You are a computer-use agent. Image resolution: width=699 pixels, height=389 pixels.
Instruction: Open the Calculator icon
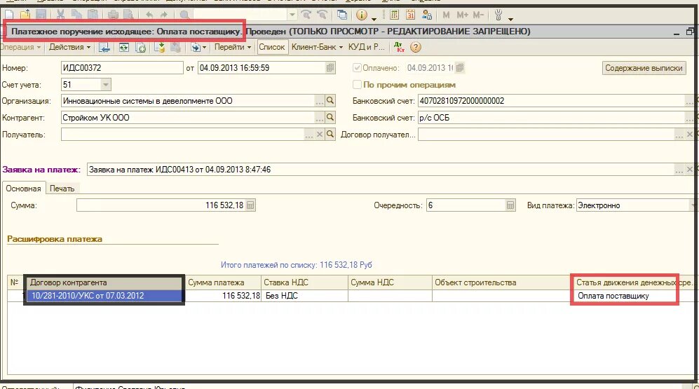[395, 15]
